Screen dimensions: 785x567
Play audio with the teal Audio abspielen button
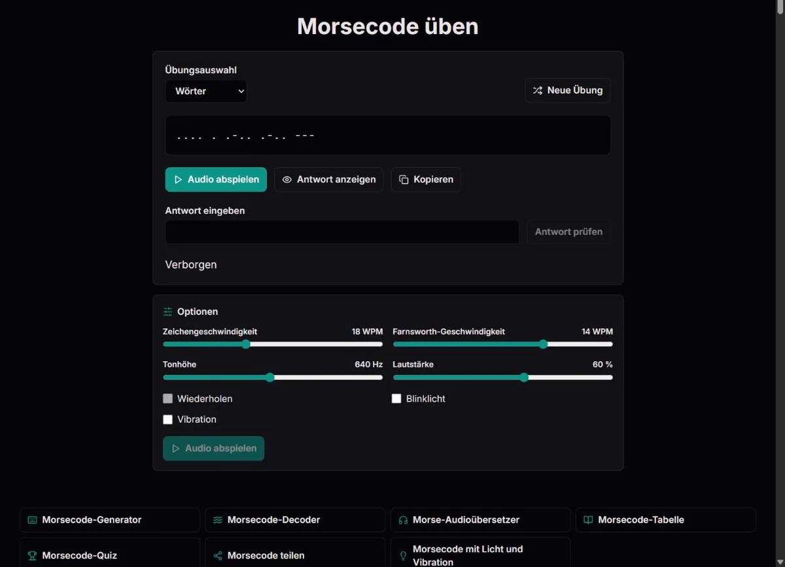[216, 180]
